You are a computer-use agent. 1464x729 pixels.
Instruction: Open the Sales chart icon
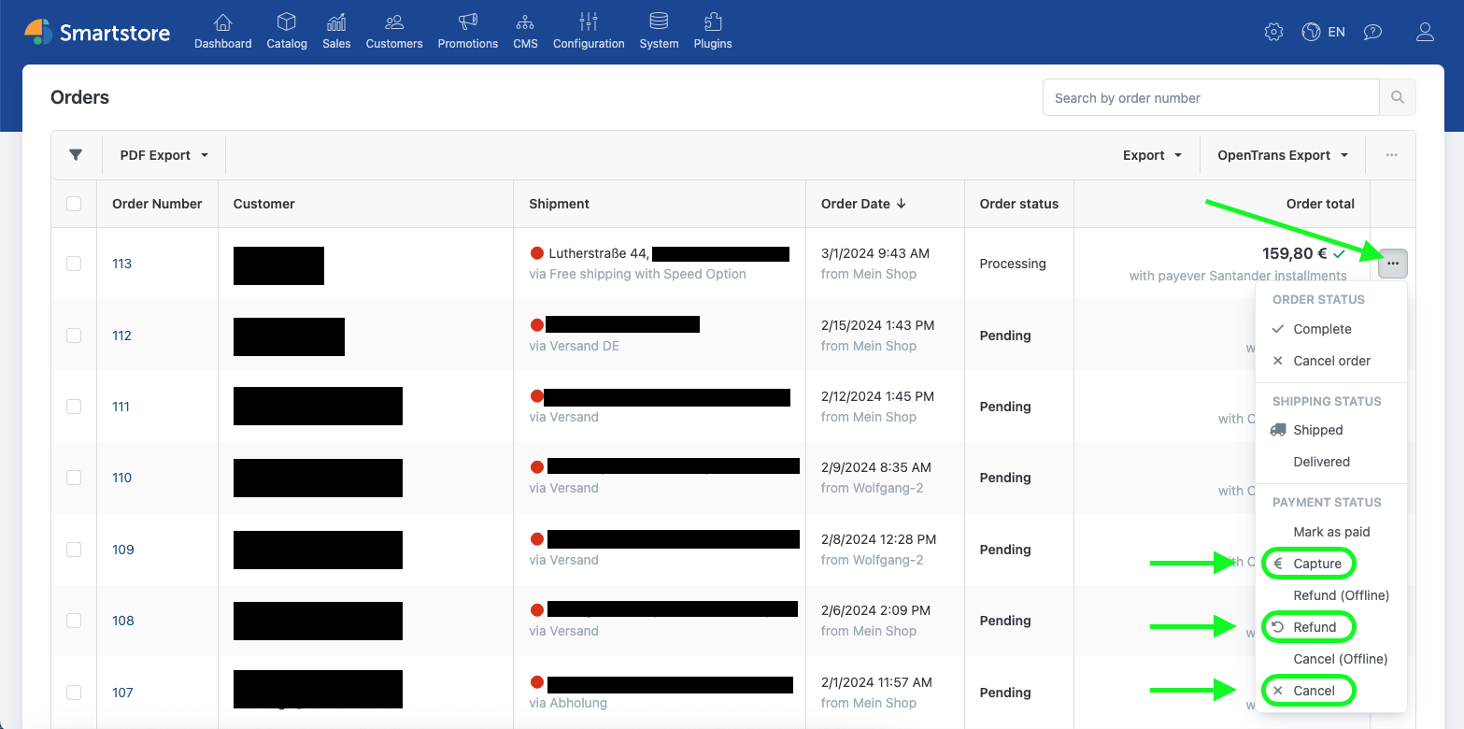pos(336,22)
